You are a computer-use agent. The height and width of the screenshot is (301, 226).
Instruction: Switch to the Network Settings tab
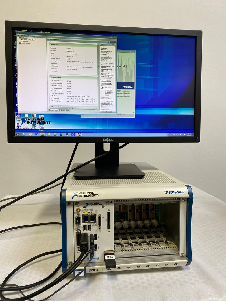pos(65,110)
